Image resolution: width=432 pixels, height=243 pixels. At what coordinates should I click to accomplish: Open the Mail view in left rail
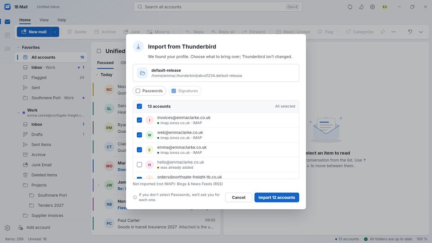(x=8, y=22)
